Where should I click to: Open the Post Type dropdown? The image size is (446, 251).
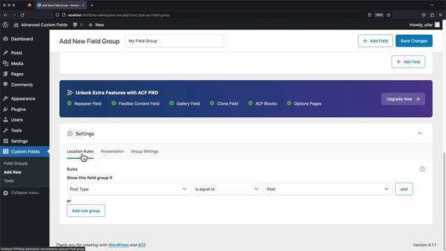(x=129, y=189)
